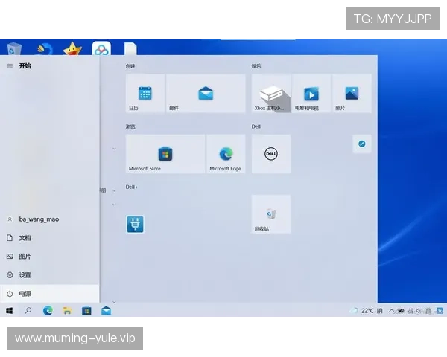
Task: Open the 邮件 mail tile
Action: point(206,94)
